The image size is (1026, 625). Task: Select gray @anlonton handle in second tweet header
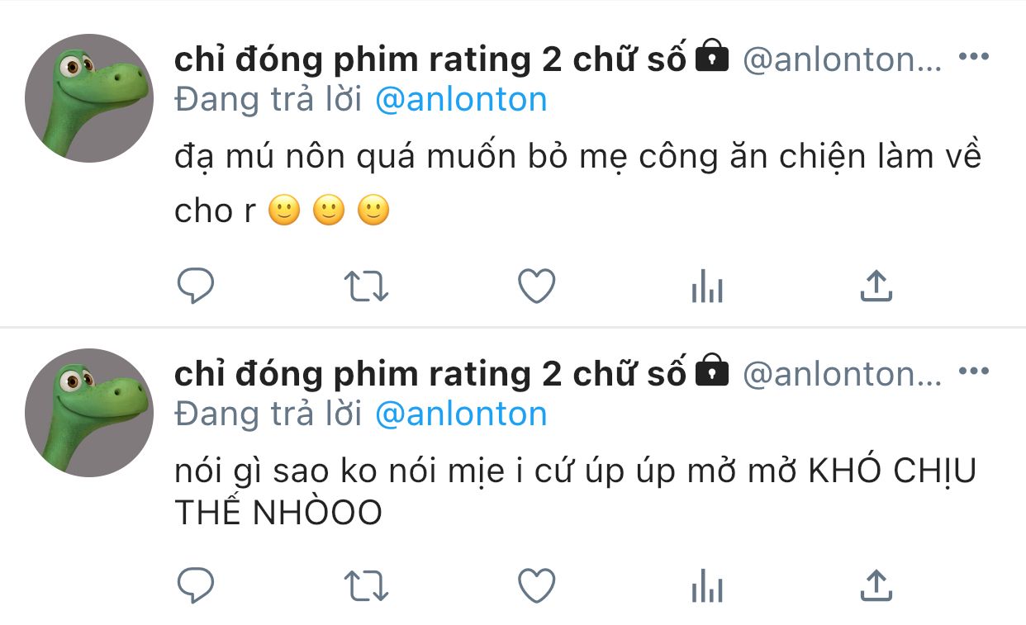[x=842, y=374]
